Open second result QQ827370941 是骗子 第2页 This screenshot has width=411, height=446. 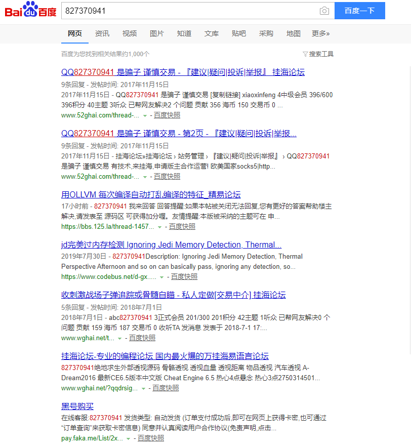(179, 134)
